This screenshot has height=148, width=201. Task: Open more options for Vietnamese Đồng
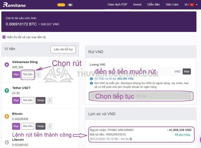tap(38, 75)
